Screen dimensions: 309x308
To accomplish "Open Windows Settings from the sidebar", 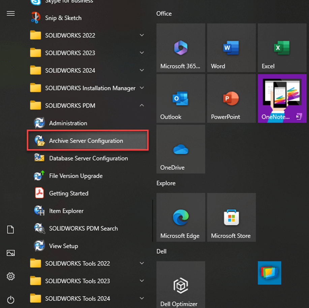I will point(10,276).
